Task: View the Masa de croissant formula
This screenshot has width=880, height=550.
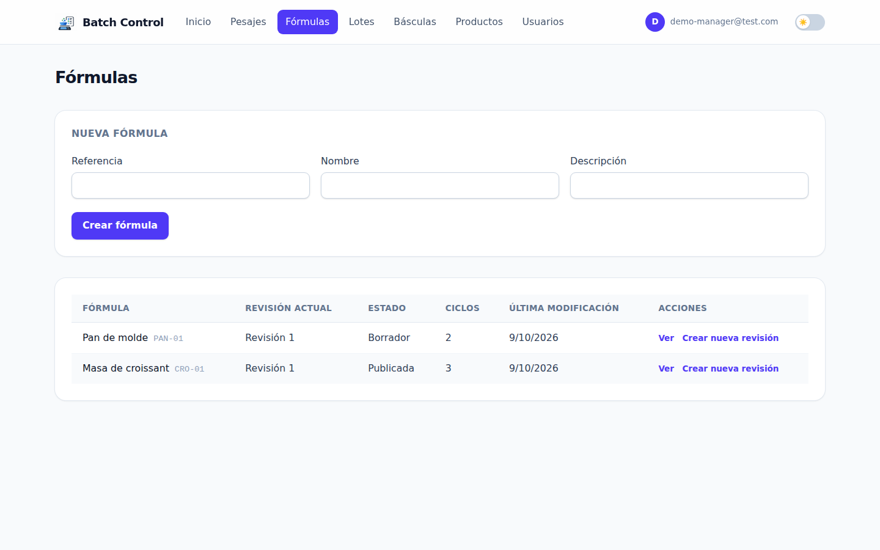Action: point(666,369)
